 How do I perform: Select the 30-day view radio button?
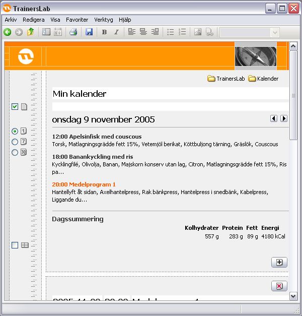click(x=15, y=152)
